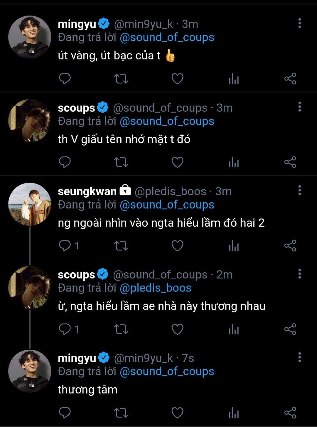Open reply thread on seungkwan's tweet
The height and width of the screenshot is (427, 317).
coord(65,246)
